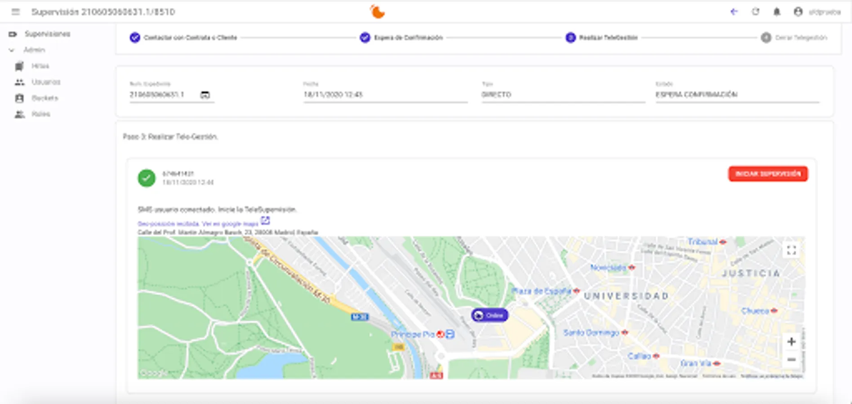This screenshot has height=404, width=852.
Task: Select Buckets in the sidebar
Action: 44,98
